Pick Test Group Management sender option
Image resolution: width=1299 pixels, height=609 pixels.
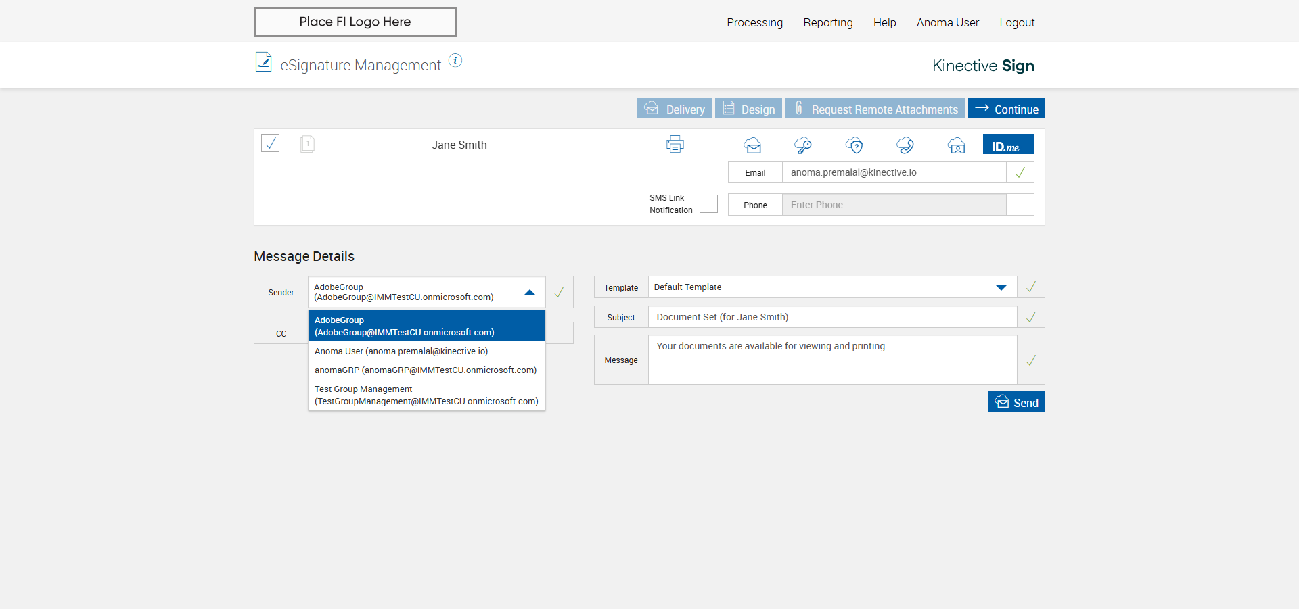pyautogui.click(x=427, y=395)
